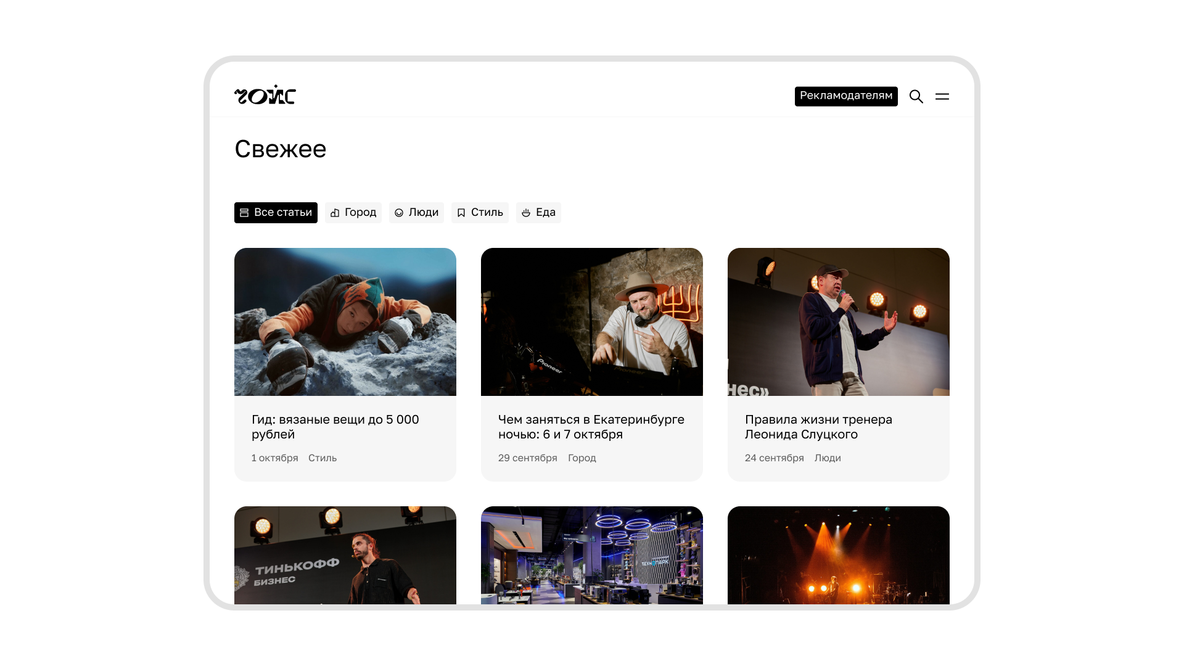Filter articles by Город category
The height and width of the screenshot is (666, 1184).
[353, 213]
